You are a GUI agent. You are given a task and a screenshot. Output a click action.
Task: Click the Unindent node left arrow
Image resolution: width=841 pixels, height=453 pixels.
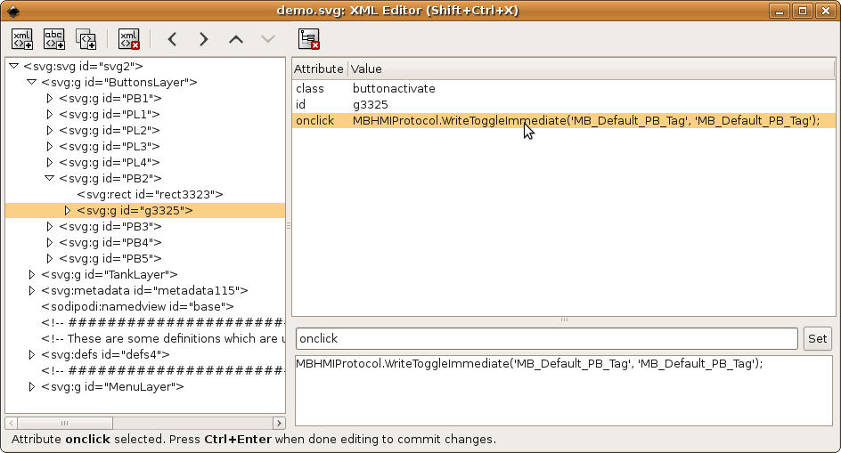pos(172,39)
